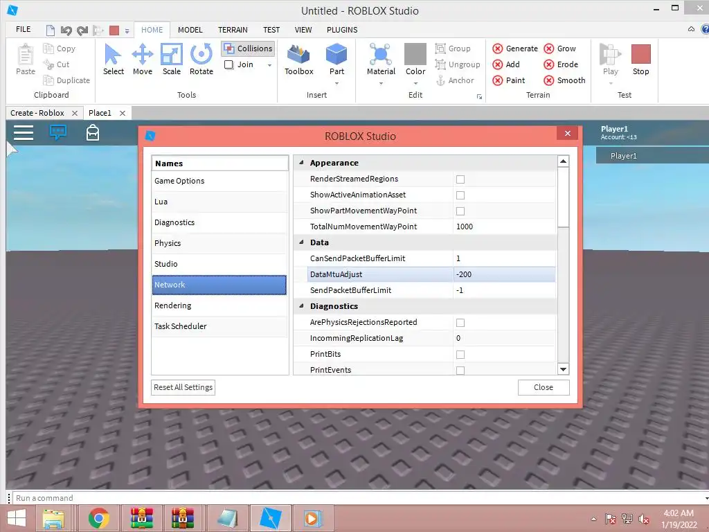Select Game Options in Names list
This screenshot has height=532, width=709.
click(x=219, y=181)
